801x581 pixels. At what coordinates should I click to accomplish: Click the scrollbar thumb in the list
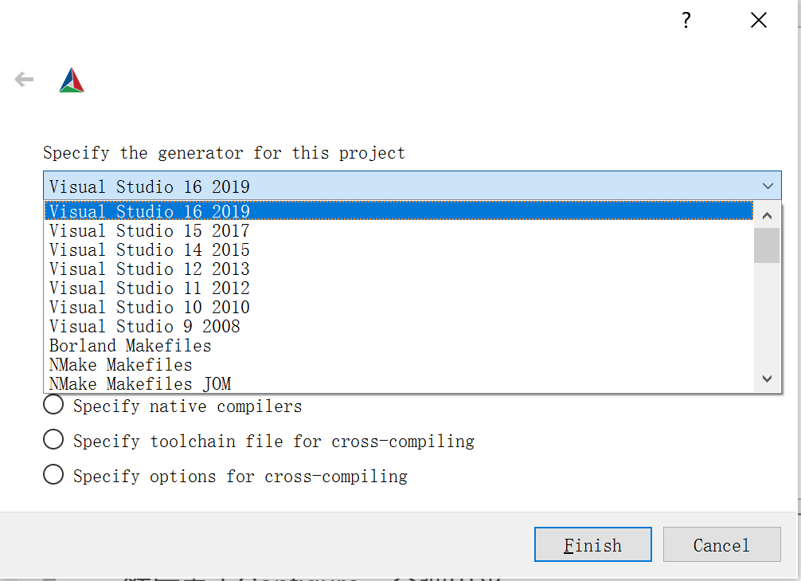[766, 245]
